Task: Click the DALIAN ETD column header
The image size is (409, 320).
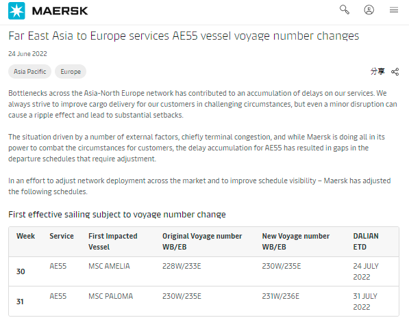Action: (366, 241)
